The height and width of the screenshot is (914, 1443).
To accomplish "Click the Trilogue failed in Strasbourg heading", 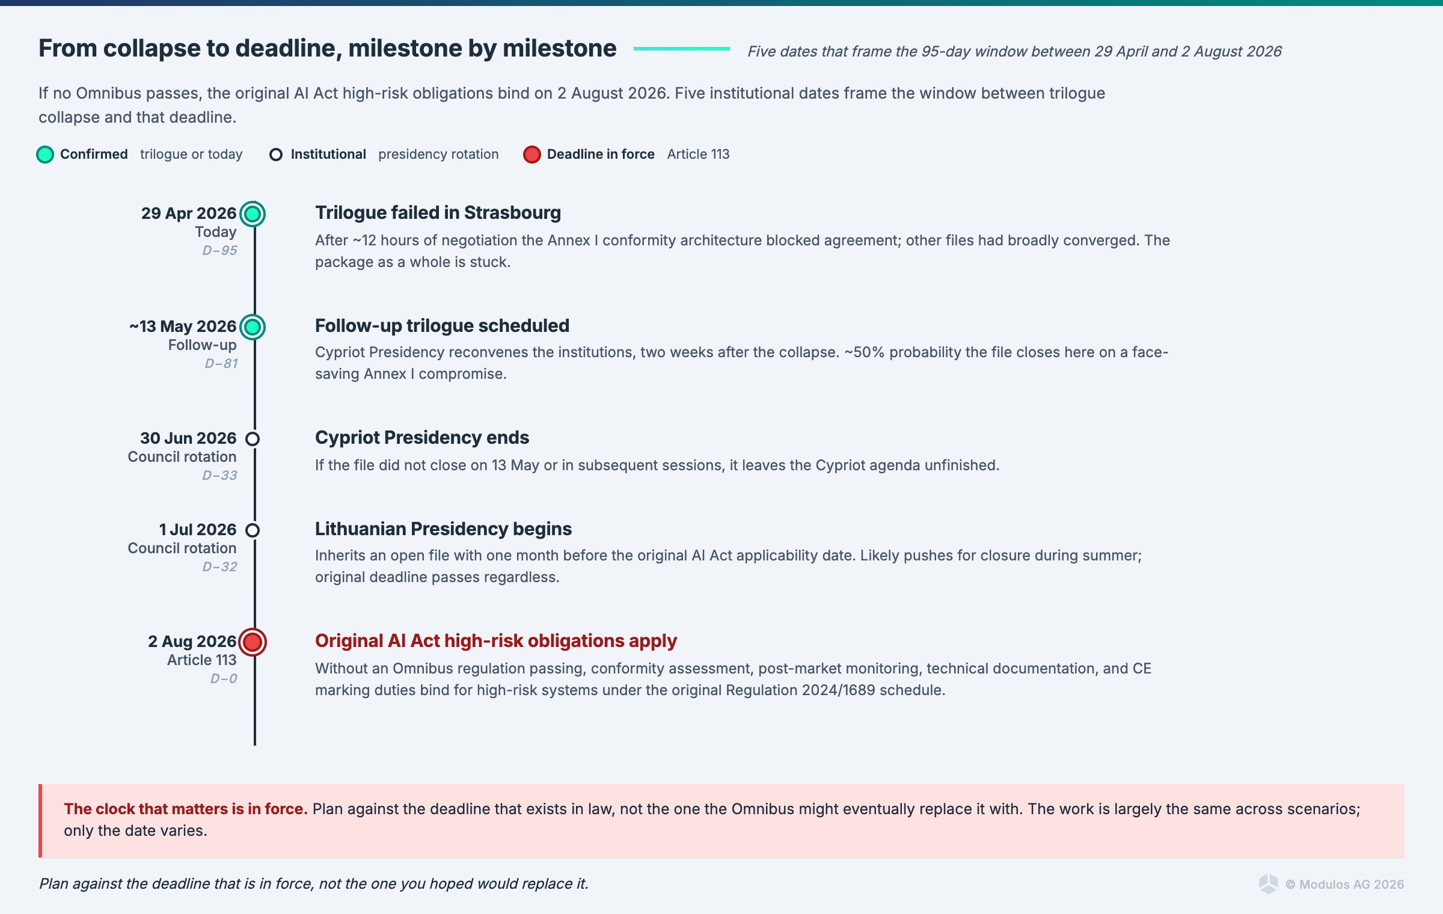I will click(438, 213).
